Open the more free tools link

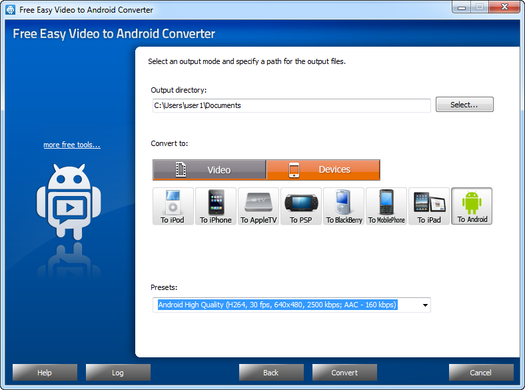(x=72, y=145)
